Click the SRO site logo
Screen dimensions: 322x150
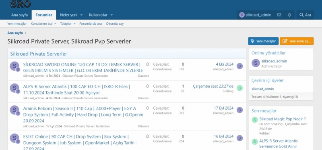coord(21,4)
